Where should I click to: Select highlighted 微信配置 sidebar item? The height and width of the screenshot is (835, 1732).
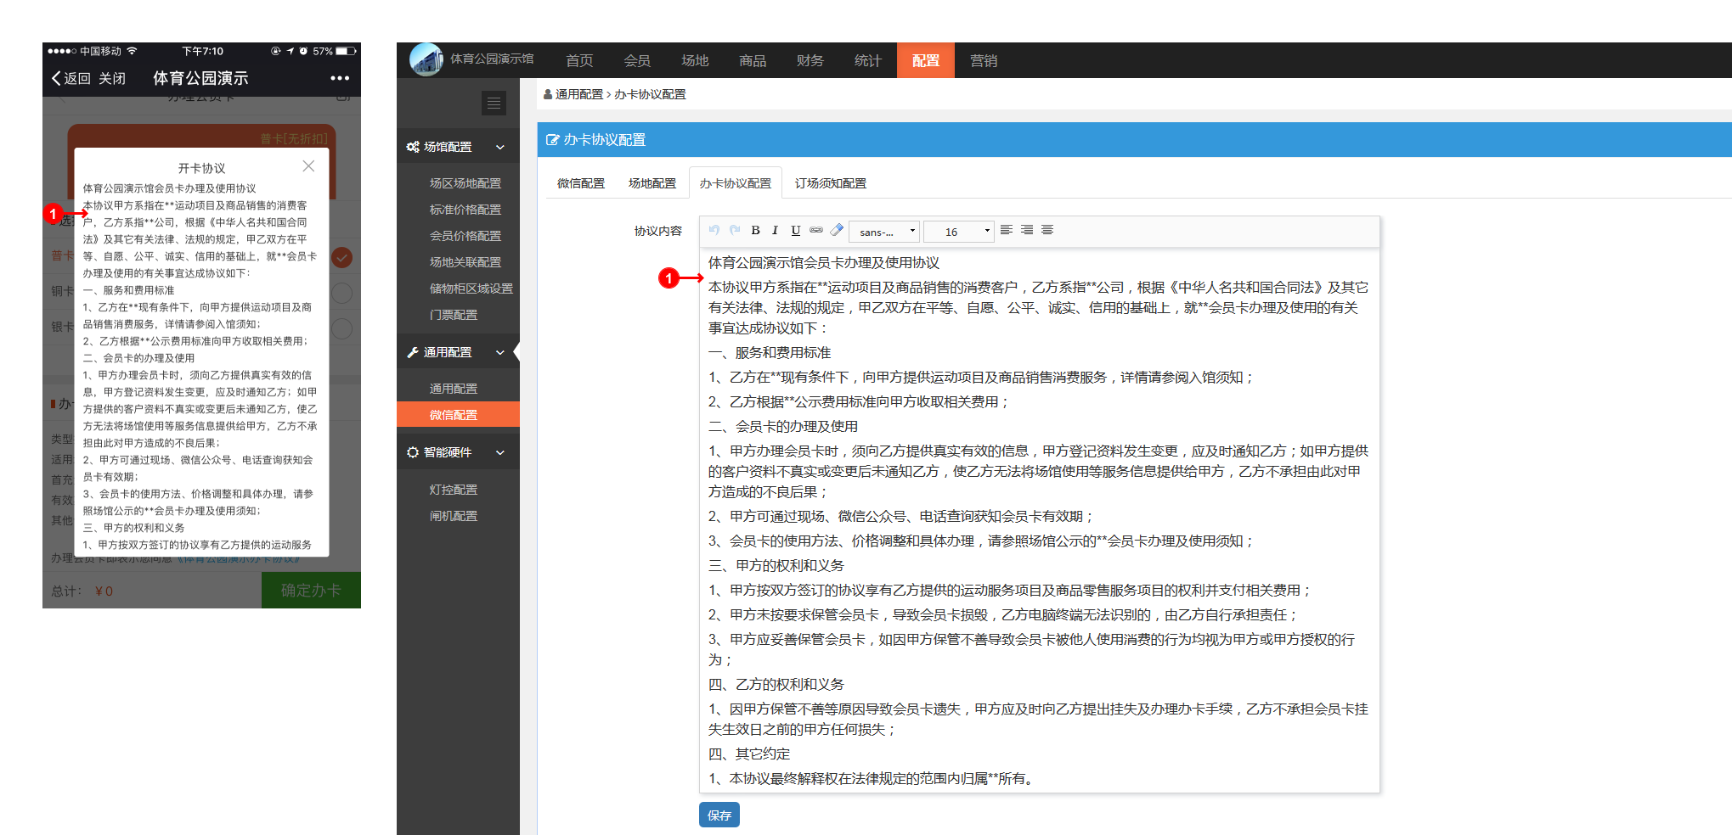coord(458,414)
